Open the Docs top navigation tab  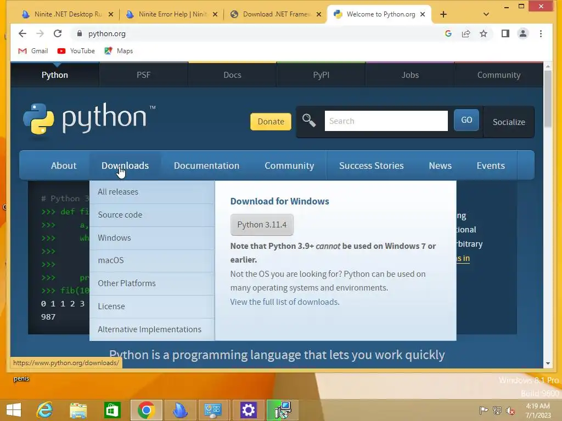tap(232, 75)
